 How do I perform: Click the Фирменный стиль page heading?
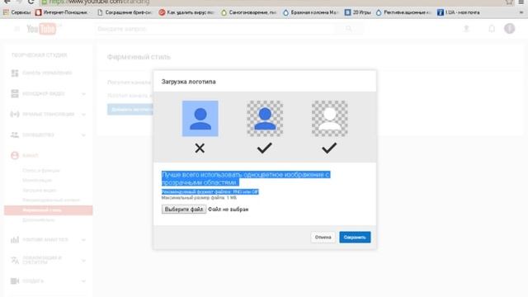coord(139,57)
